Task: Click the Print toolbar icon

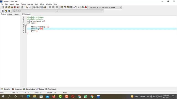Action: point(22,7)
